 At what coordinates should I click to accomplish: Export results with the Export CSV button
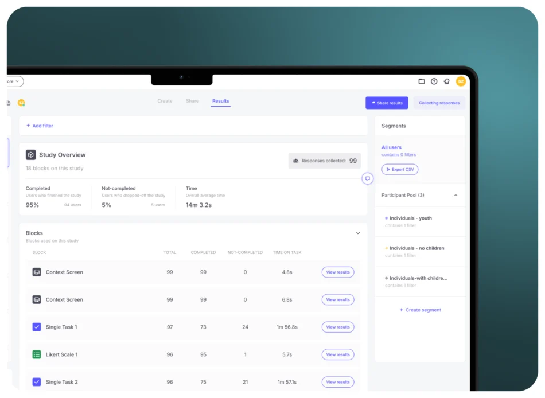coord(400,169)
